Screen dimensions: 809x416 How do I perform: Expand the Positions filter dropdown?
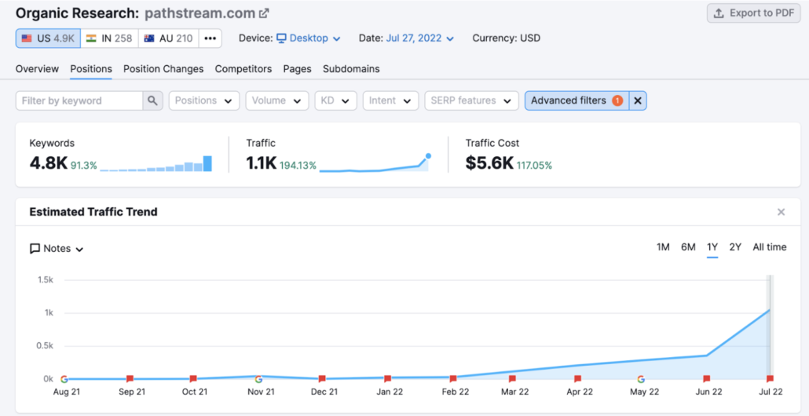[x=204, y=100]
